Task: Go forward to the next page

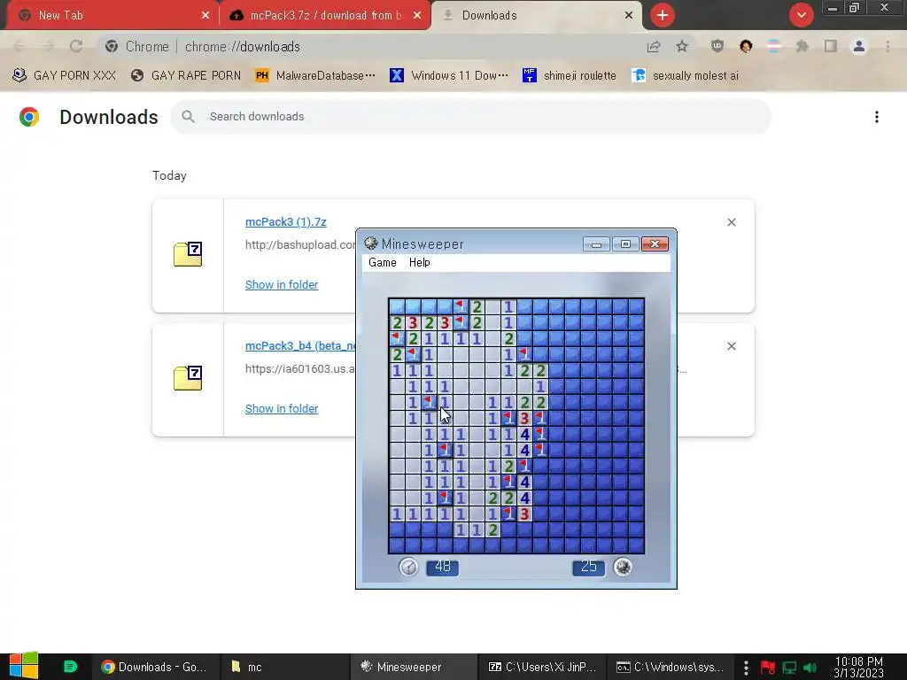Action: [x=48, y=46]
